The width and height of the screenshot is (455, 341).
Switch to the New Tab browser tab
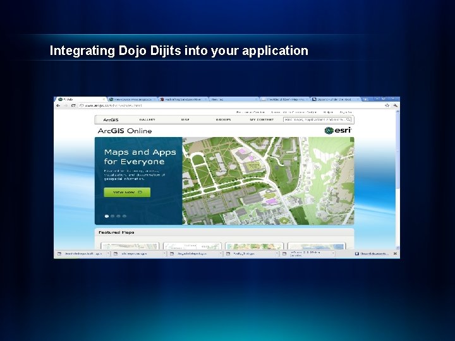(x=234, y=99)
